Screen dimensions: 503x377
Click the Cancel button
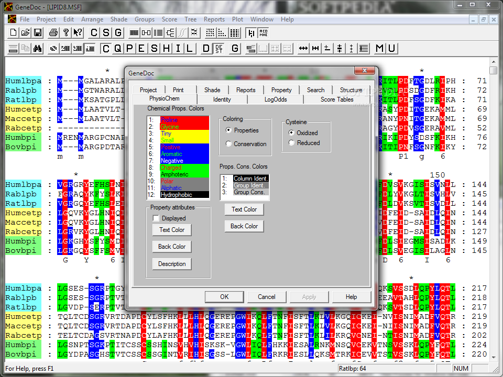coord(267,297)
